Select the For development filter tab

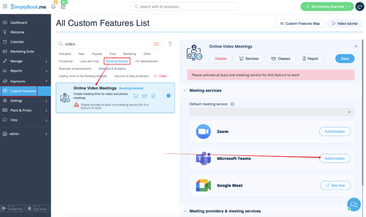coord(146,61)
